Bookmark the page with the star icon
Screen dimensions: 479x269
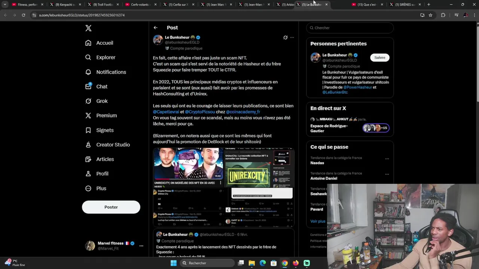[430, 15]
